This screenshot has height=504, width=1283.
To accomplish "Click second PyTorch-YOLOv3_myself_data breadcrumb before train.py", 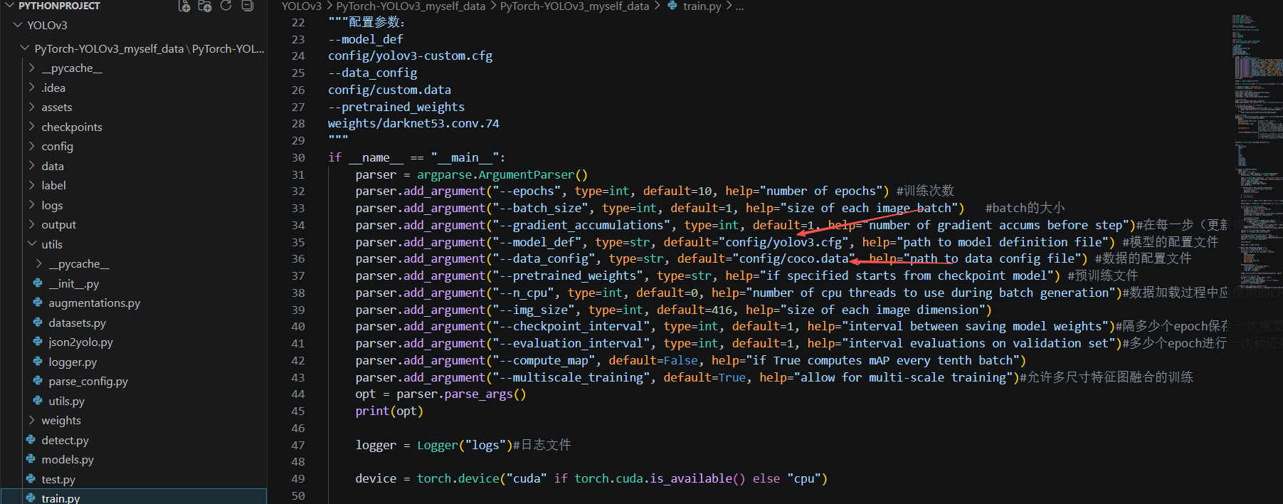I will [x=574, y=6].
